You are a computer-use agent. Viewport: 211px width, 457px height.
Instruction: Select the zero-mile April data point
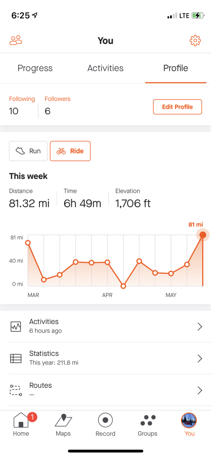point(123,286)
